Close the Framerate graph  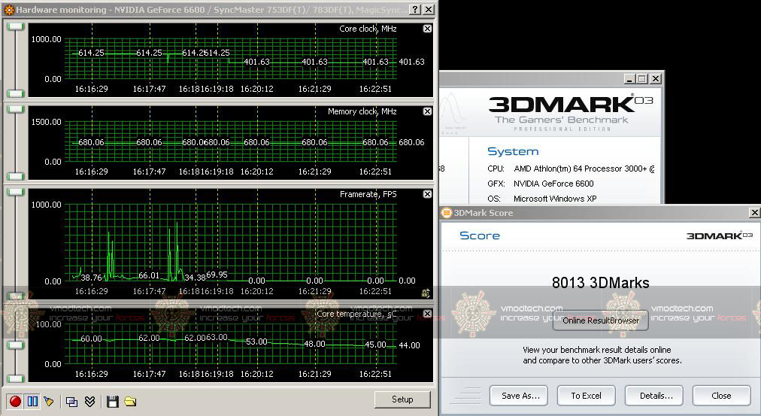click(427, 194)
